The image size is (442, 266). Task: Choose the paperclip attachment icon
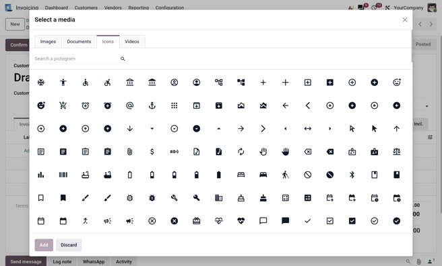(x=129, y=152)
